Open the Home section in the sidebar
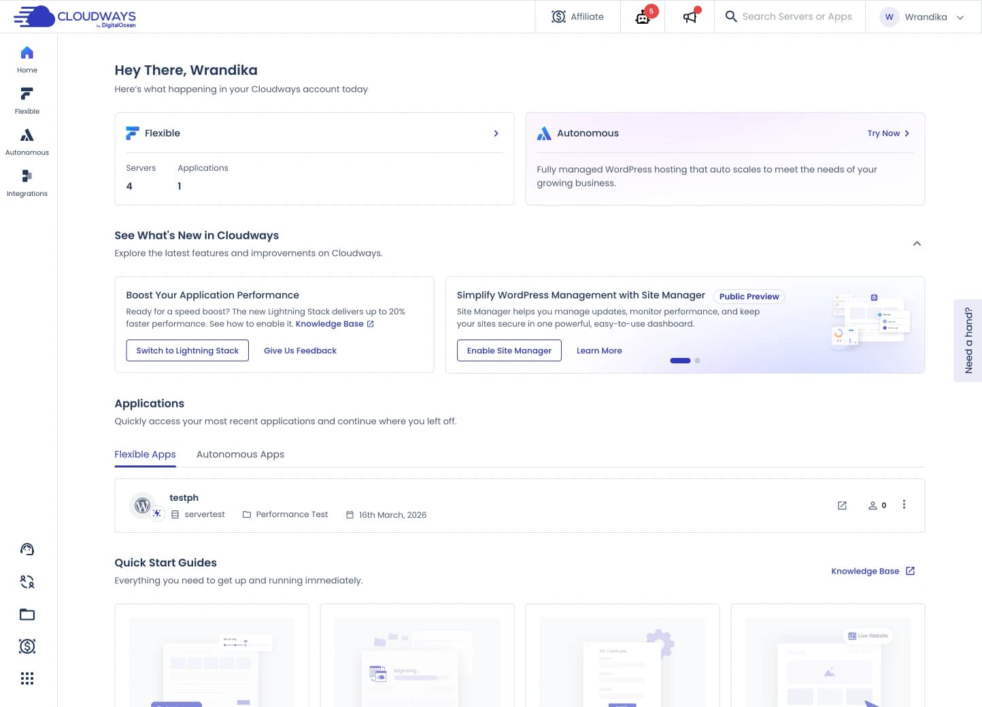 [x=27, y=59]
